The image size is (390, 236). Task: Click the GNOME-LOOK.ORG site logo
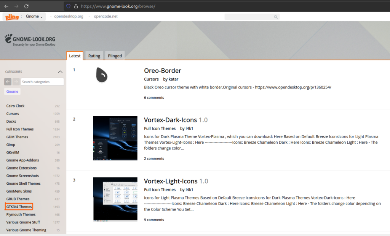click(x=30, y=39)
